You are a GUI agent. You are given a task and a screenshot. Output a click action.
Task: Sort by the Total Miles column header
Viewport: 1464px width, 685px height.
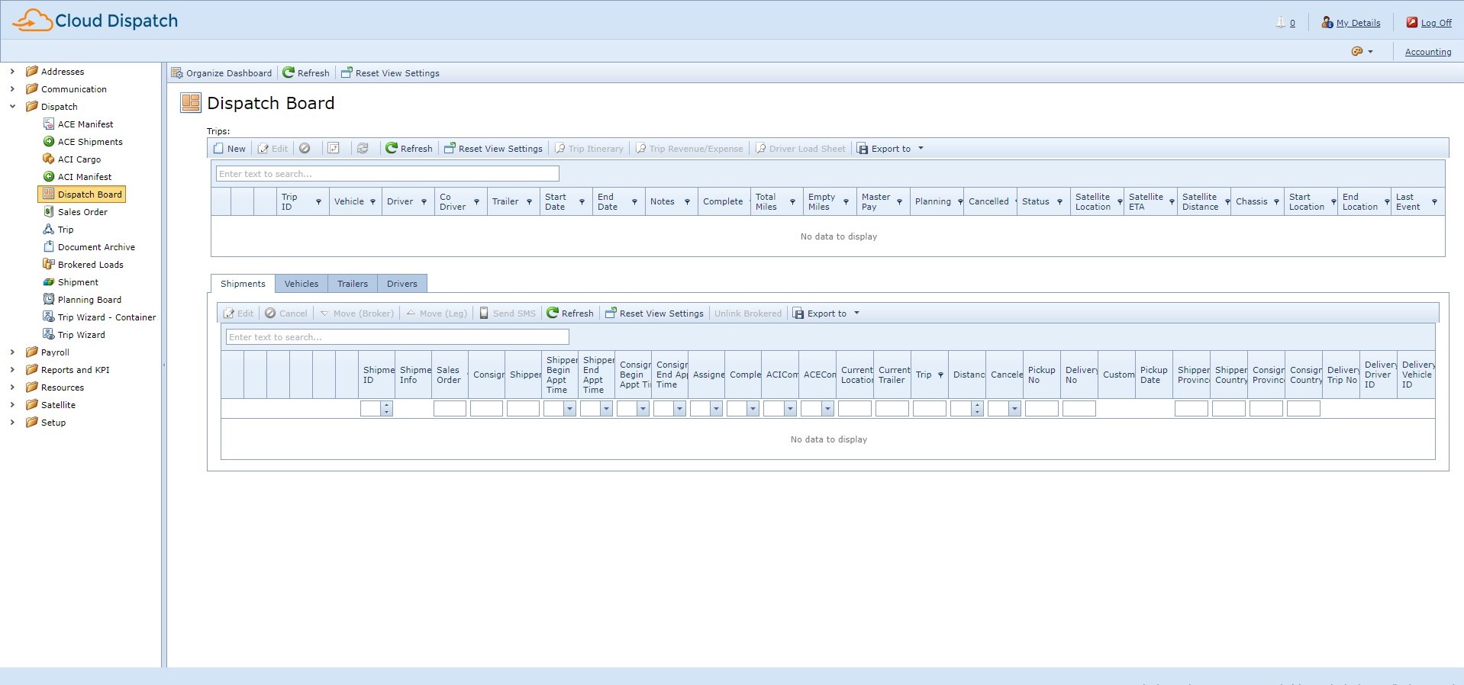point(766,202)
